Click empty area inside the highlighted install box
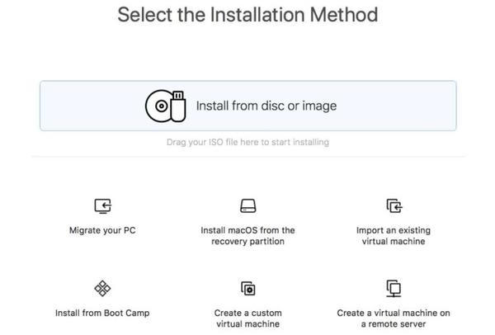Viewport: 495px width, 335px height. [394, 106]
